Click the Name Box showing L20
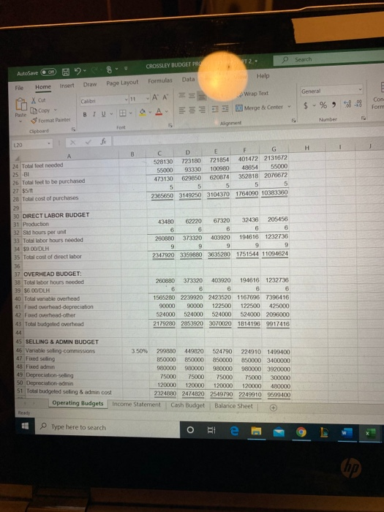The height and width of the screenshot is (512, 384). click(x=32, y=144)
